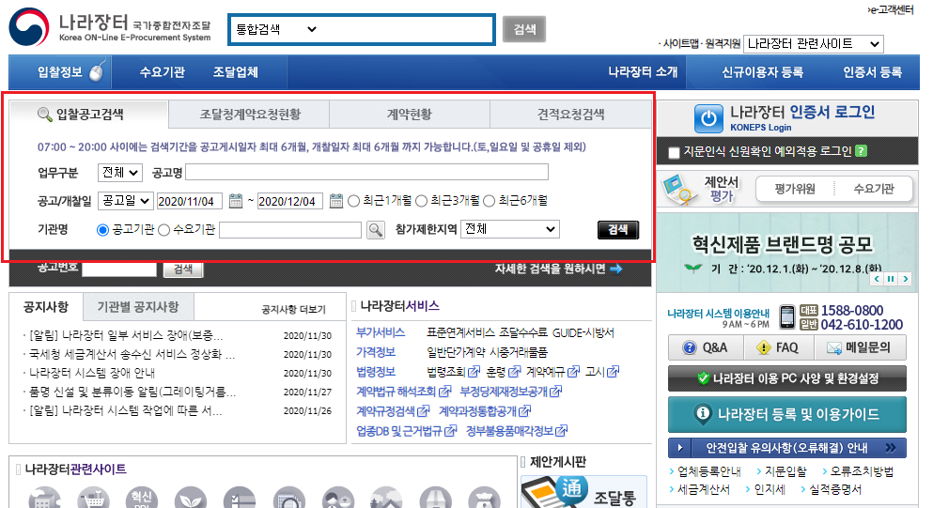Open external link icon next to 훈령
The height and width of the screenshot is (508, 933).
click(514, 372)
